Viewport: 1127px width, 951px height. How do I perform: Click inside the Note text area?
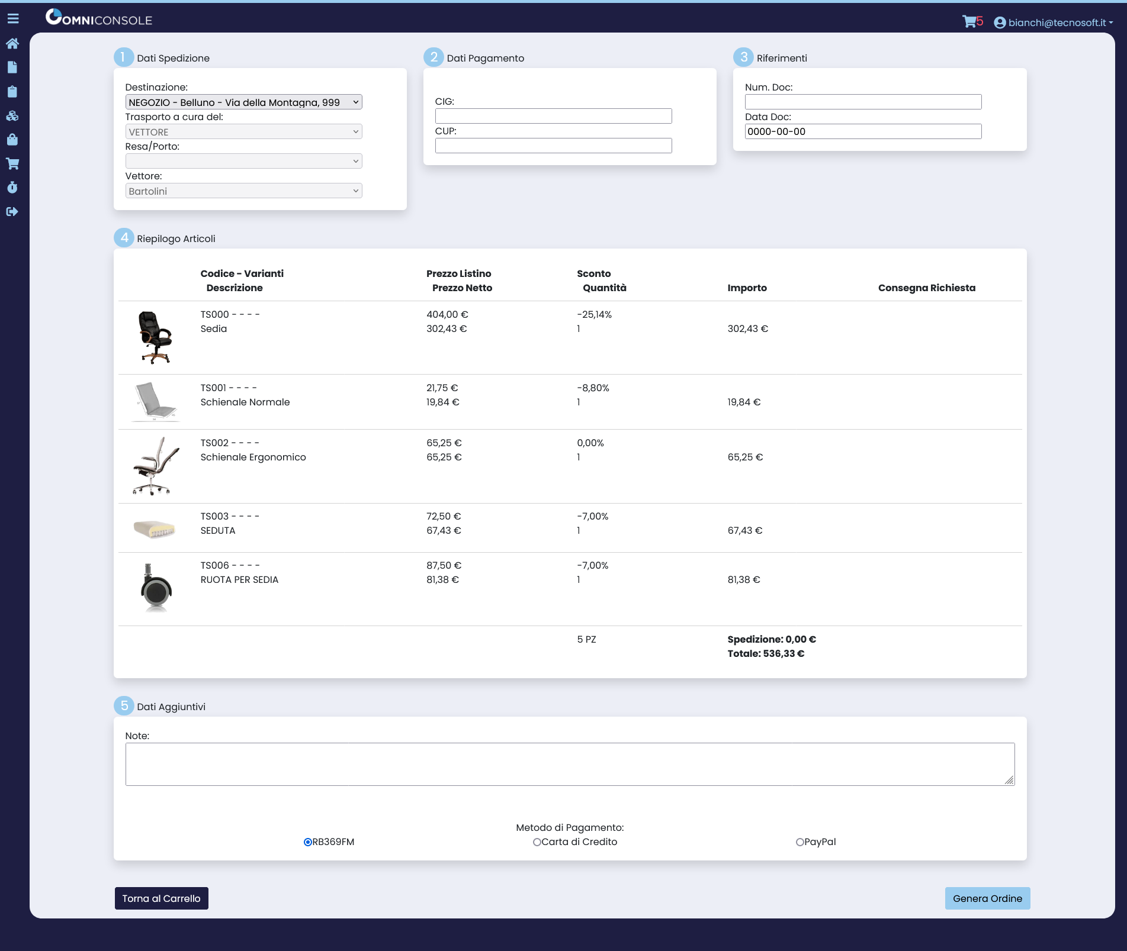(569, 763)
